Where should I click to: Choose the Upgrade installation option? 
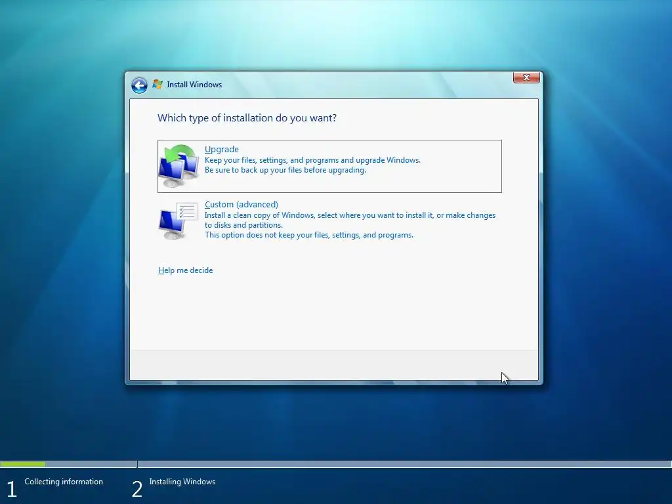tap(329, 166)
